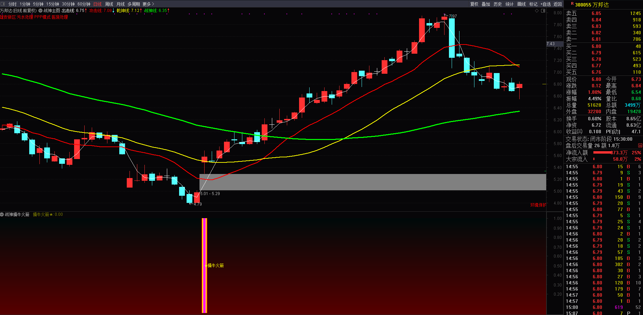Click the 战神线: 6.35 indicator value
The image size is (643, 315).
click(157, 11)
